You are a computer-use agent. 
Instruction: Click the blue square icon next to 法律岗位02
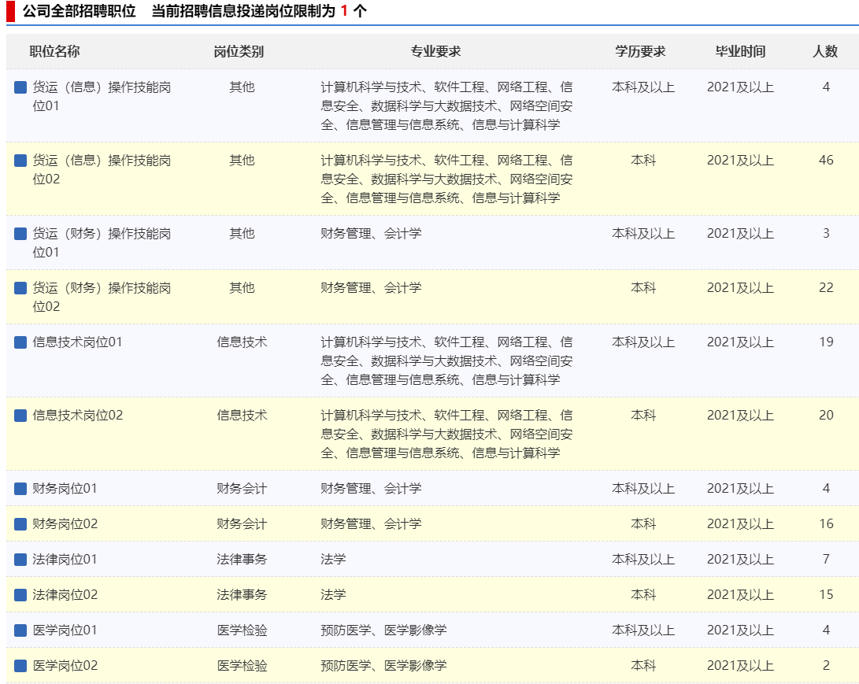20,595
